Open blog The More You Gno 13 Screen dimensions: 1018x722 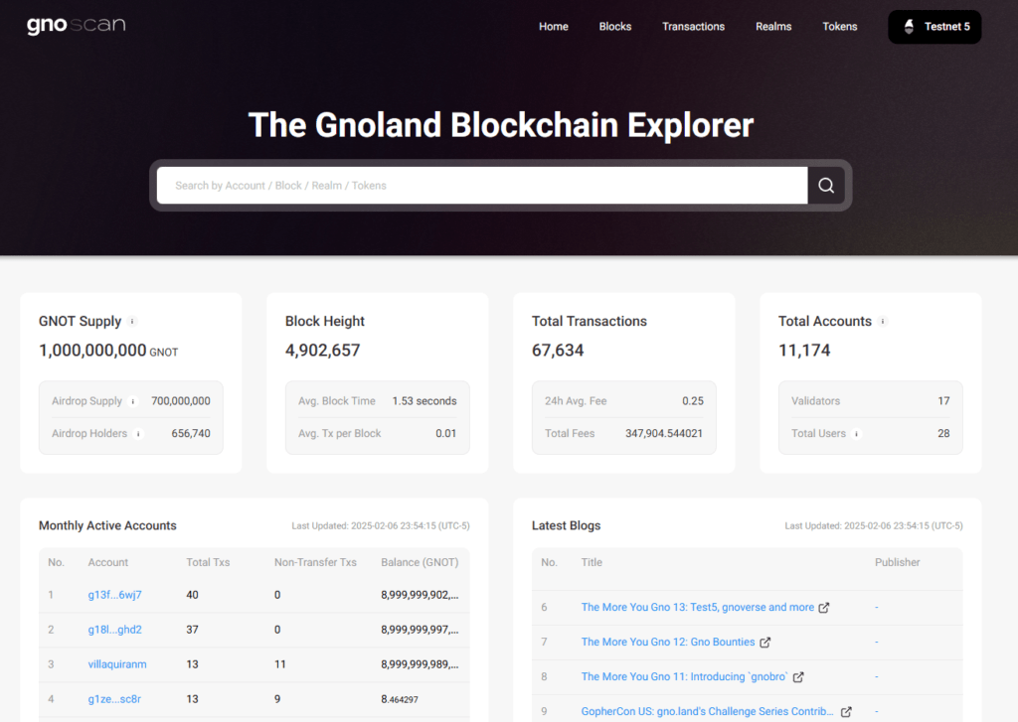coord(697,607)
